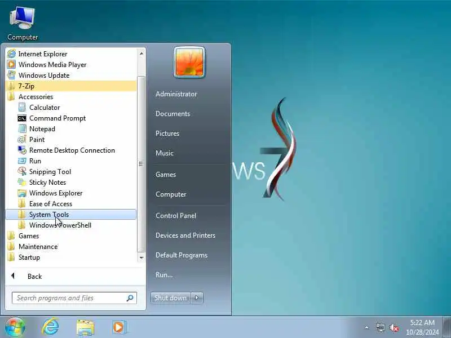Click the programs list scroll-down arrow
The image size is (451, 338).
pos(142,257)
